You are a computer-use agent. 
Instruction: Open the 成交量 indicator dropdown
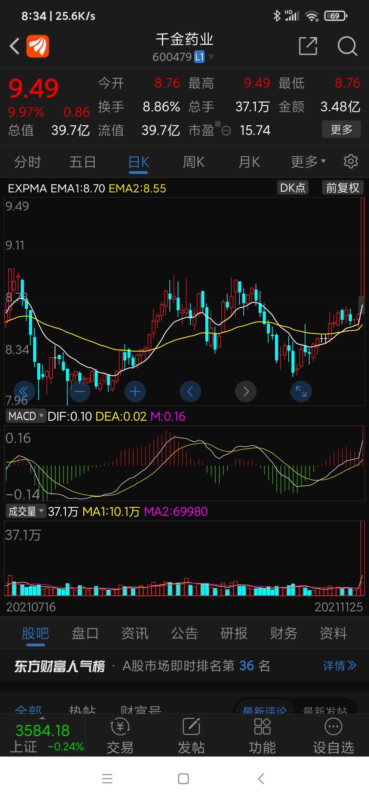pyautogui.click(x=26, y=511)
